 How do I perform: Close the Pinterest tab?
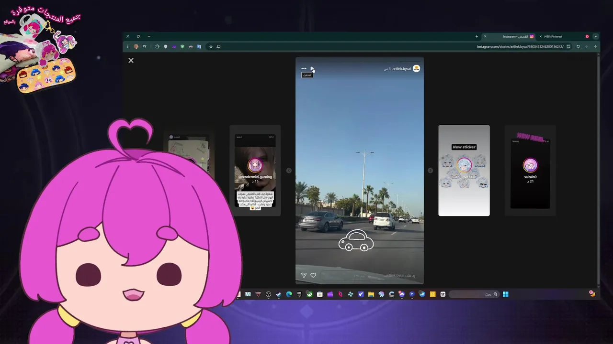click(540, 36)
